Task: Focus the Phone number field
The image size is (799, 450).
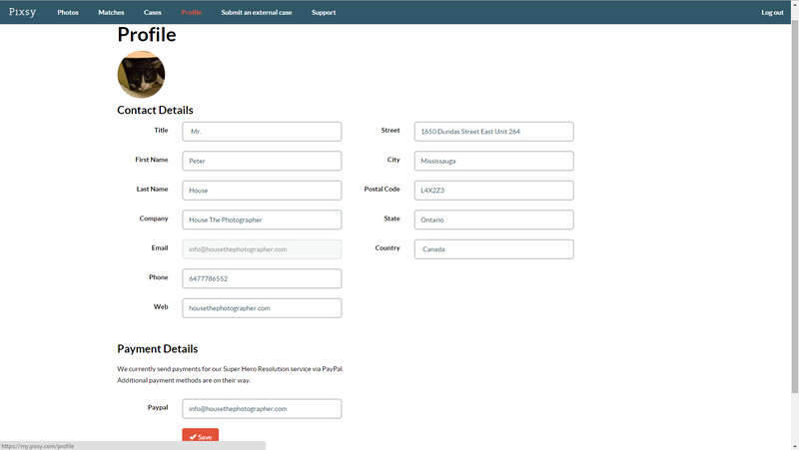Action: click(x=262, y=278)
